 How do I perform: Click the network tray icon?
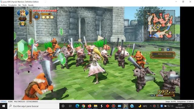coord(169,106)
